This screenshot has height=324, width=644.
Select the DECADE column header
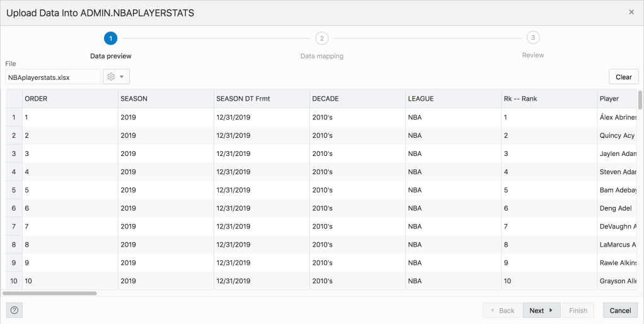357,99
